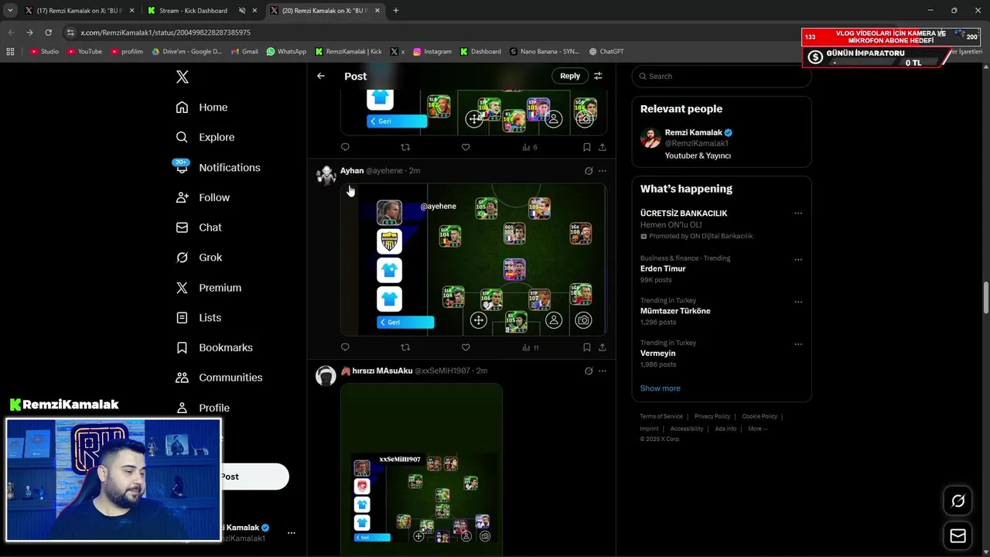The height and width of the screenshot is (557, 990).
Task: Open xxSeMiH1907 squad image
Action: pos(422,470)
